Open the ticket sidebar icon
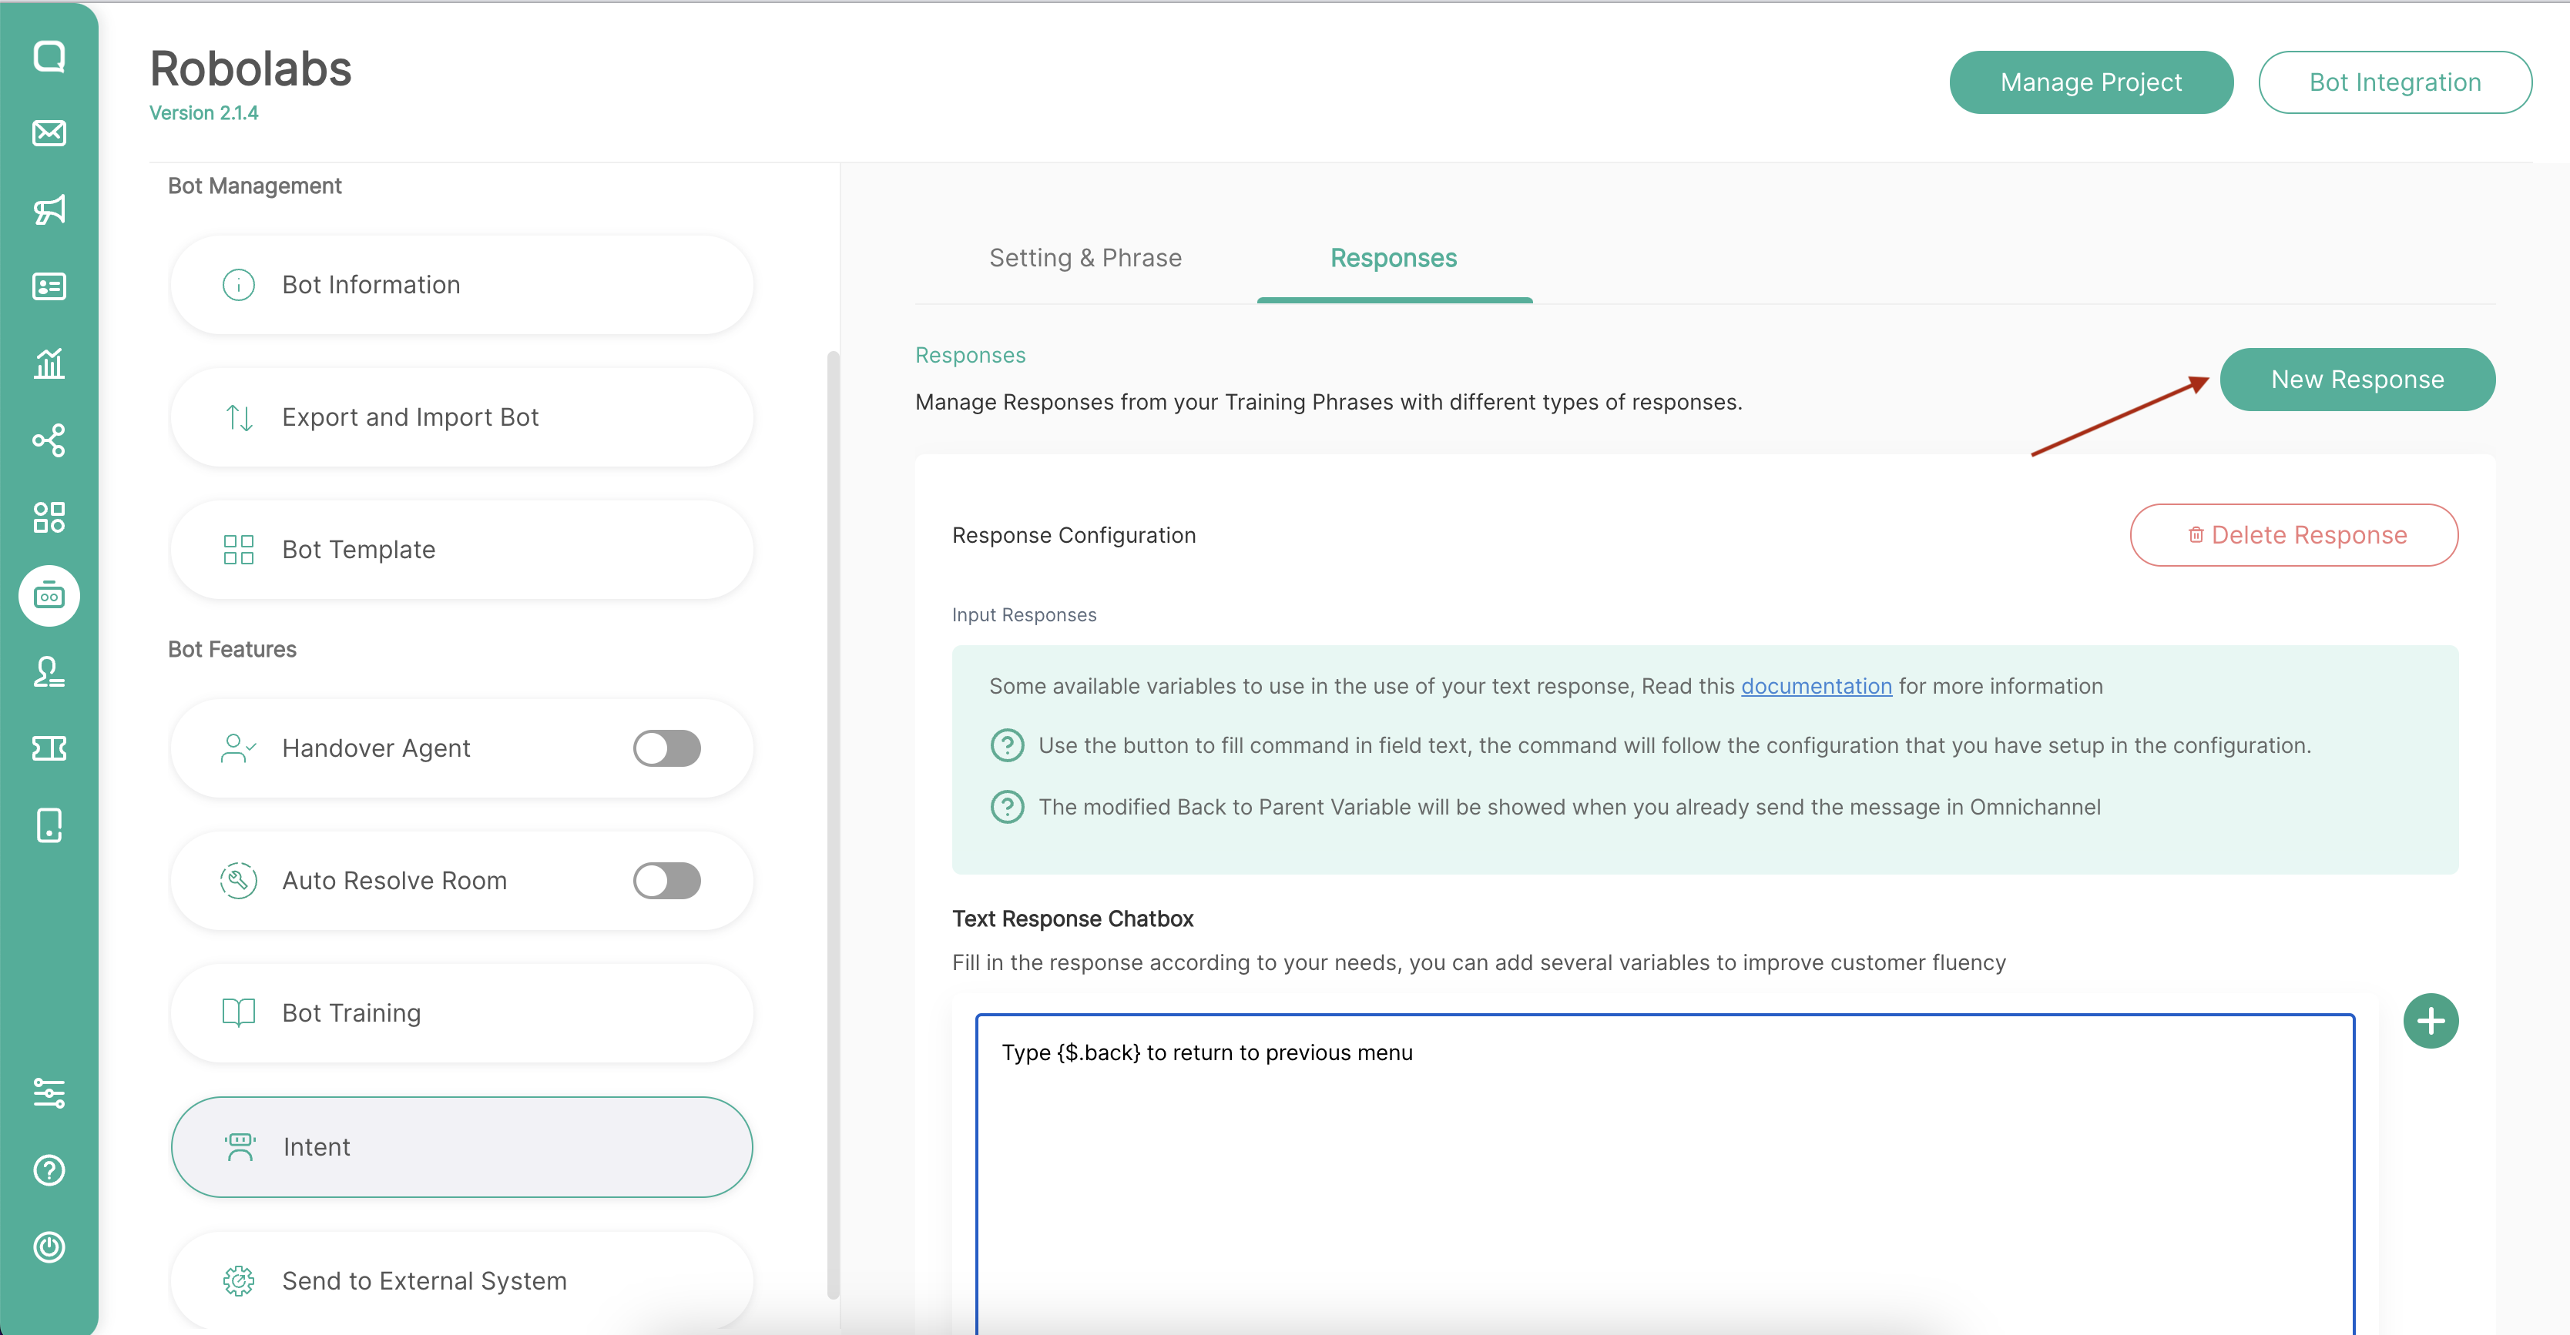2570x1335 pixels. pos(49,748)
